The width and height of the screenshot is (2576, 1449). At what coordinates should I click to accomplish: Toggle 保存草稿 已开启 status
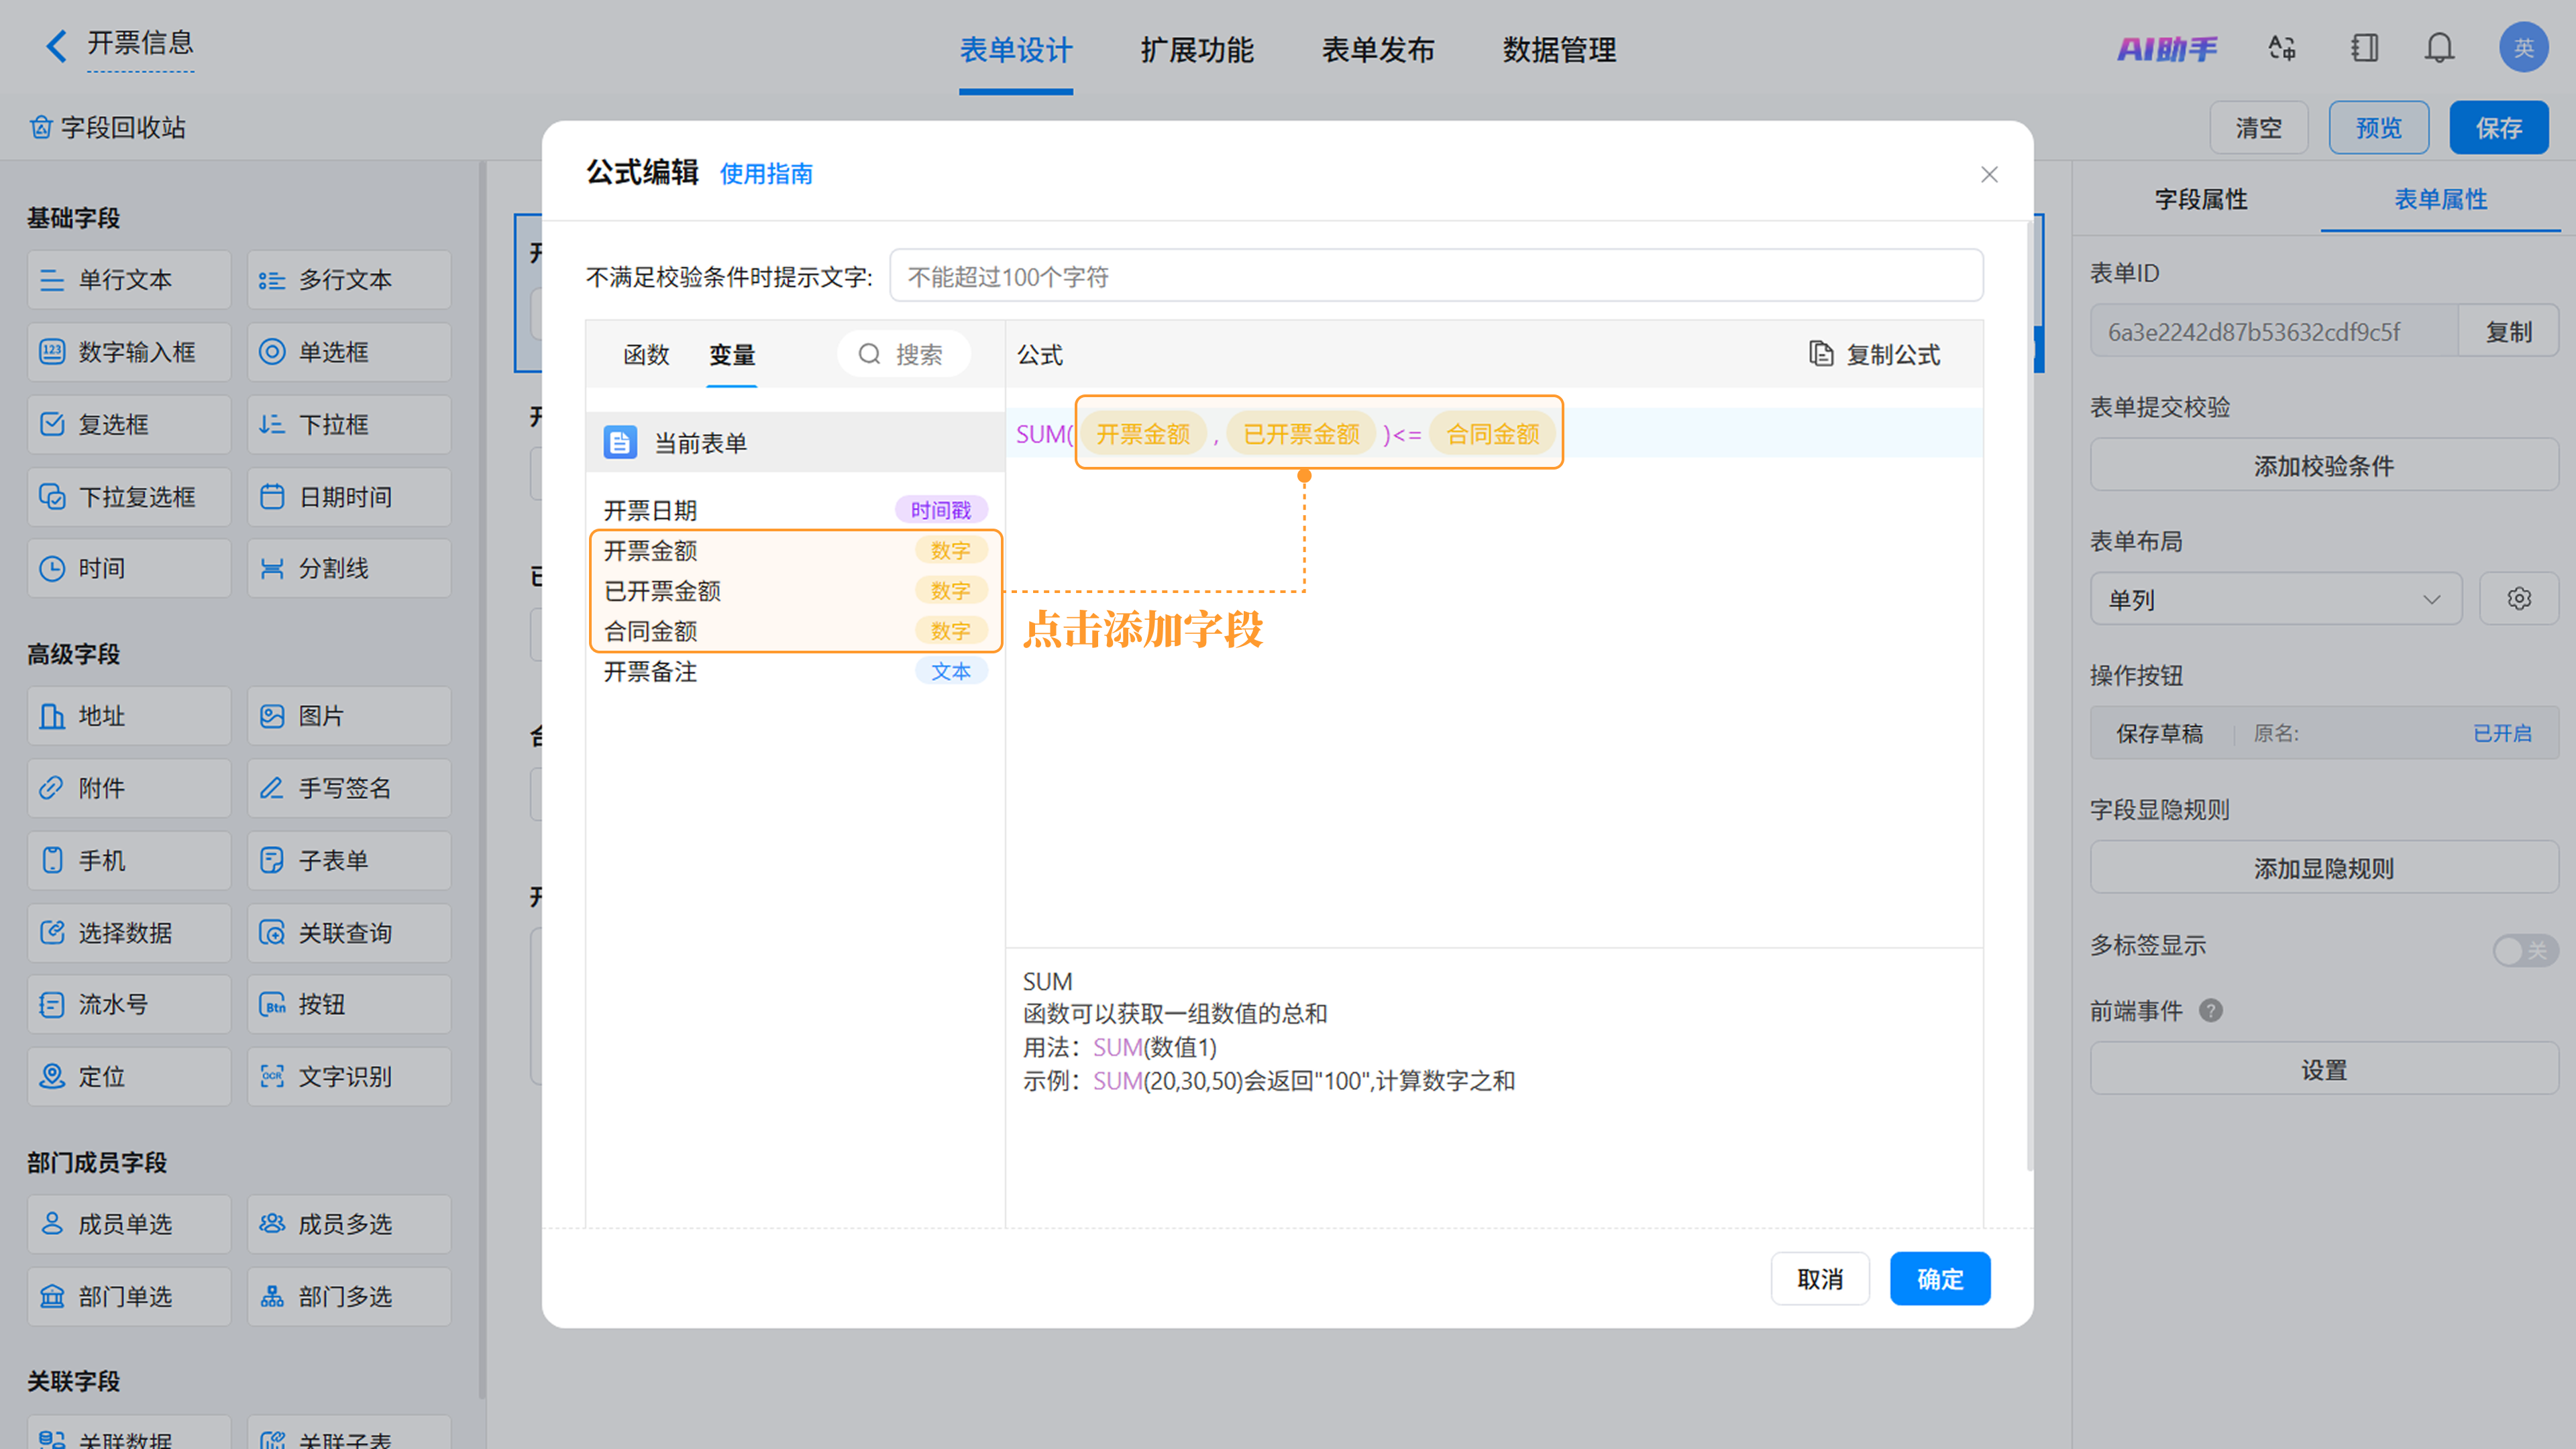pos(2502,733)
